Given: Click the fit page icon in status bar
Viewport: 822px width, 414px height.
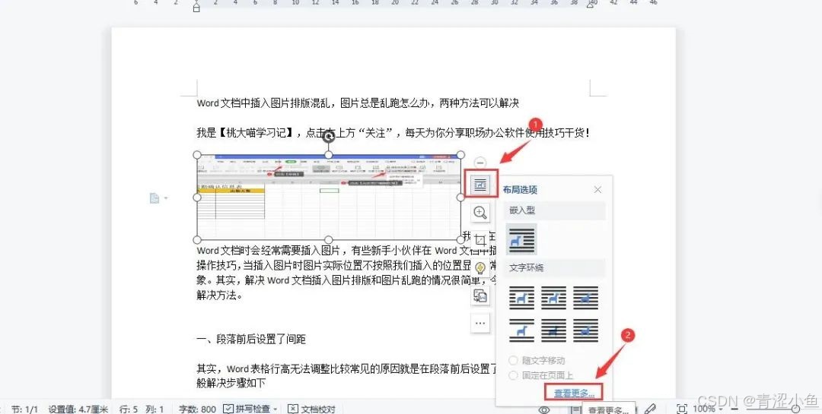Looking at the screenshot, I should tap(681, 409).
